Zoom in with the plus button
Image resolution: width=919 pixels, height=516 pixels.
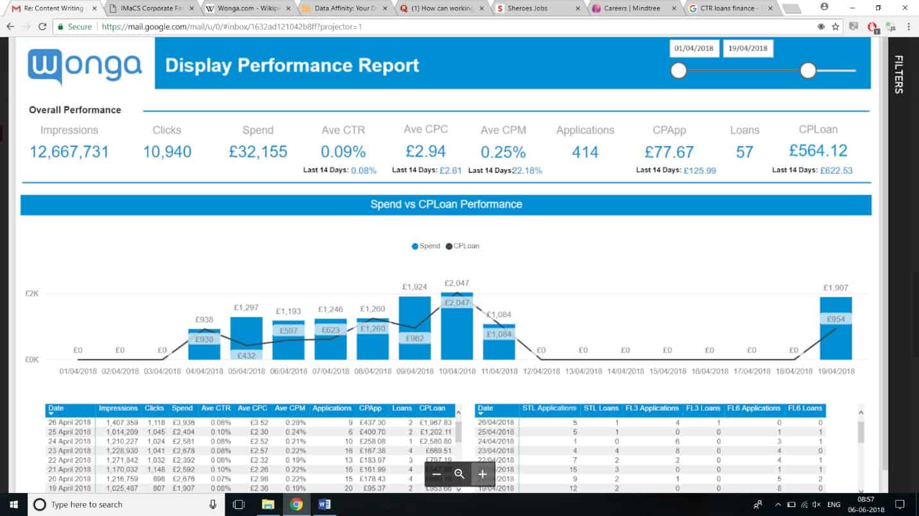point(483,474)
